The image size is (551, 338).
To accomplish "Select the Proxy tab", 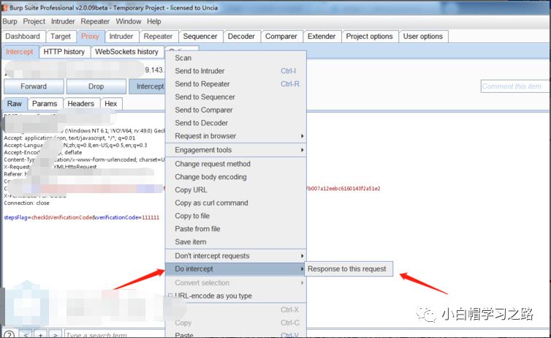I will (x=90, y=37).
